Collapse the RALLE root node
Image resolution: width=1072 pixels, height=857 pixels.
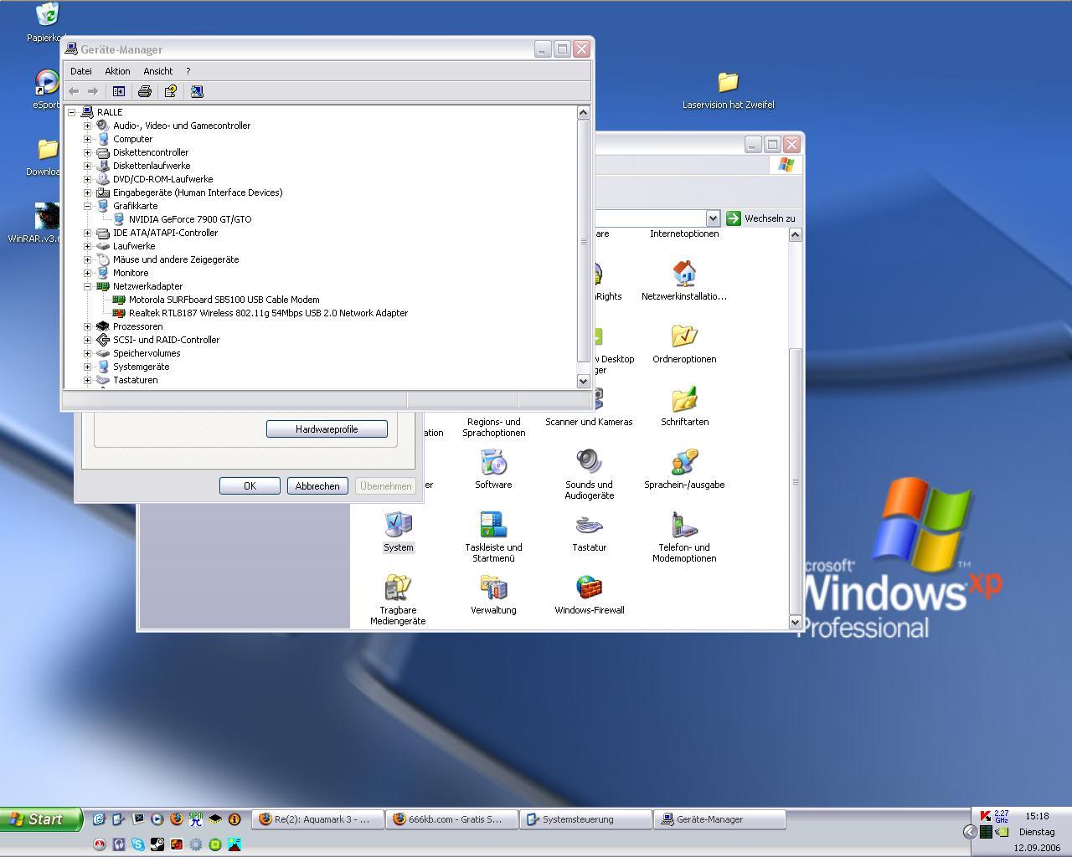coord(72,112)
